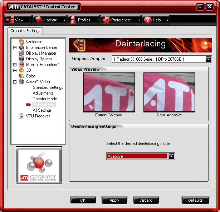This screenshot has height=212, width=220.
Task: Open the View menu
Action: [18, 20]
